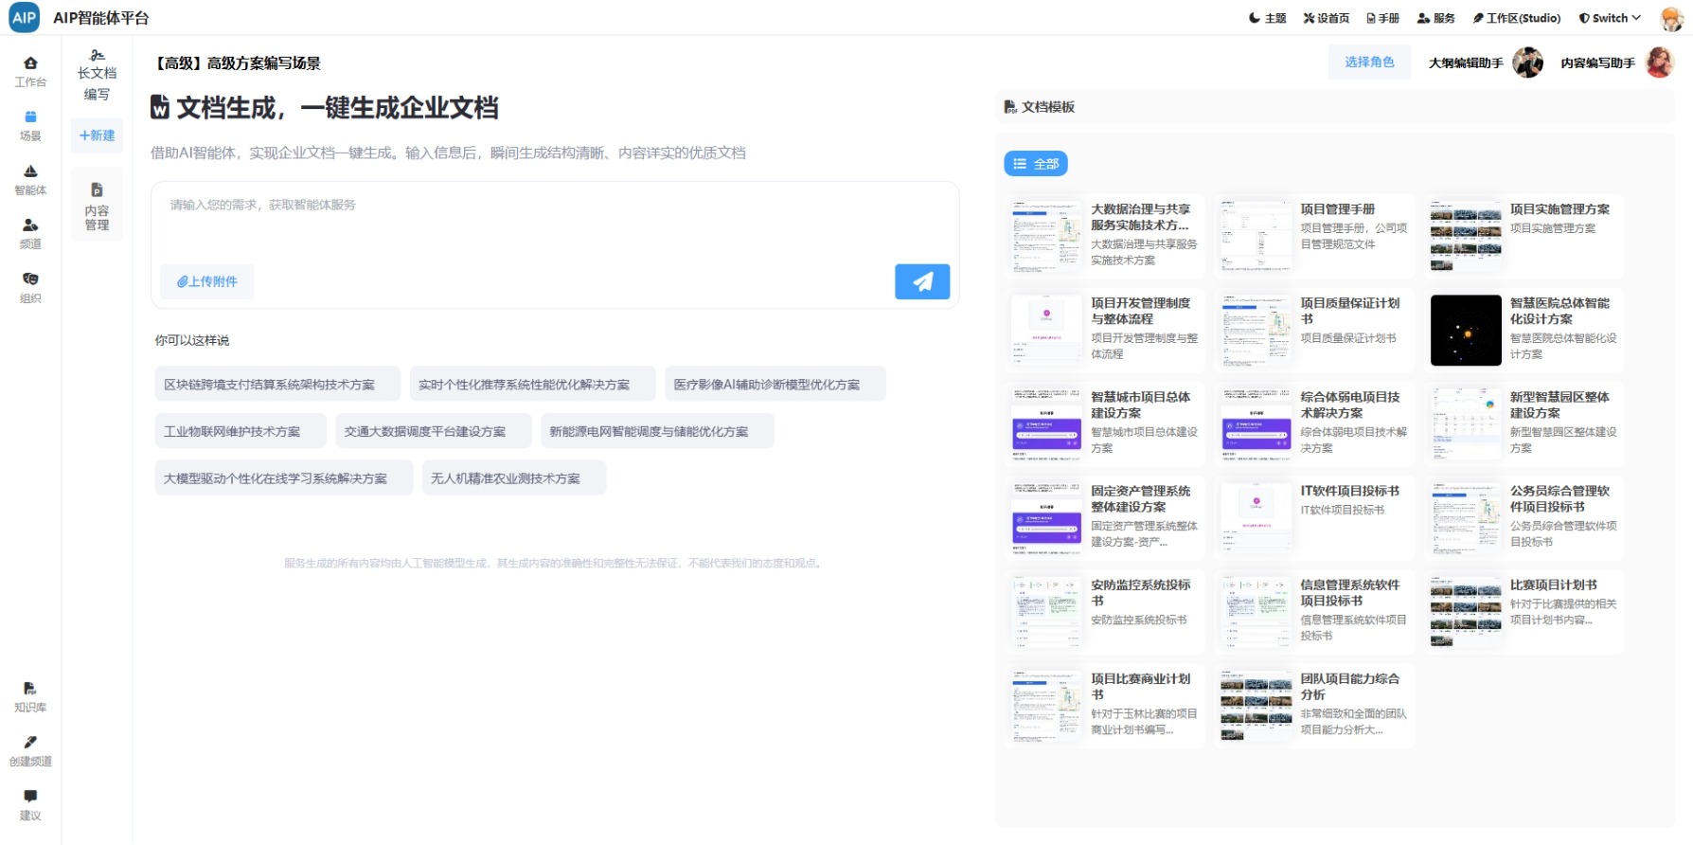
Task: Click 创建频道 sidebar icon
Action: [30, 750]
